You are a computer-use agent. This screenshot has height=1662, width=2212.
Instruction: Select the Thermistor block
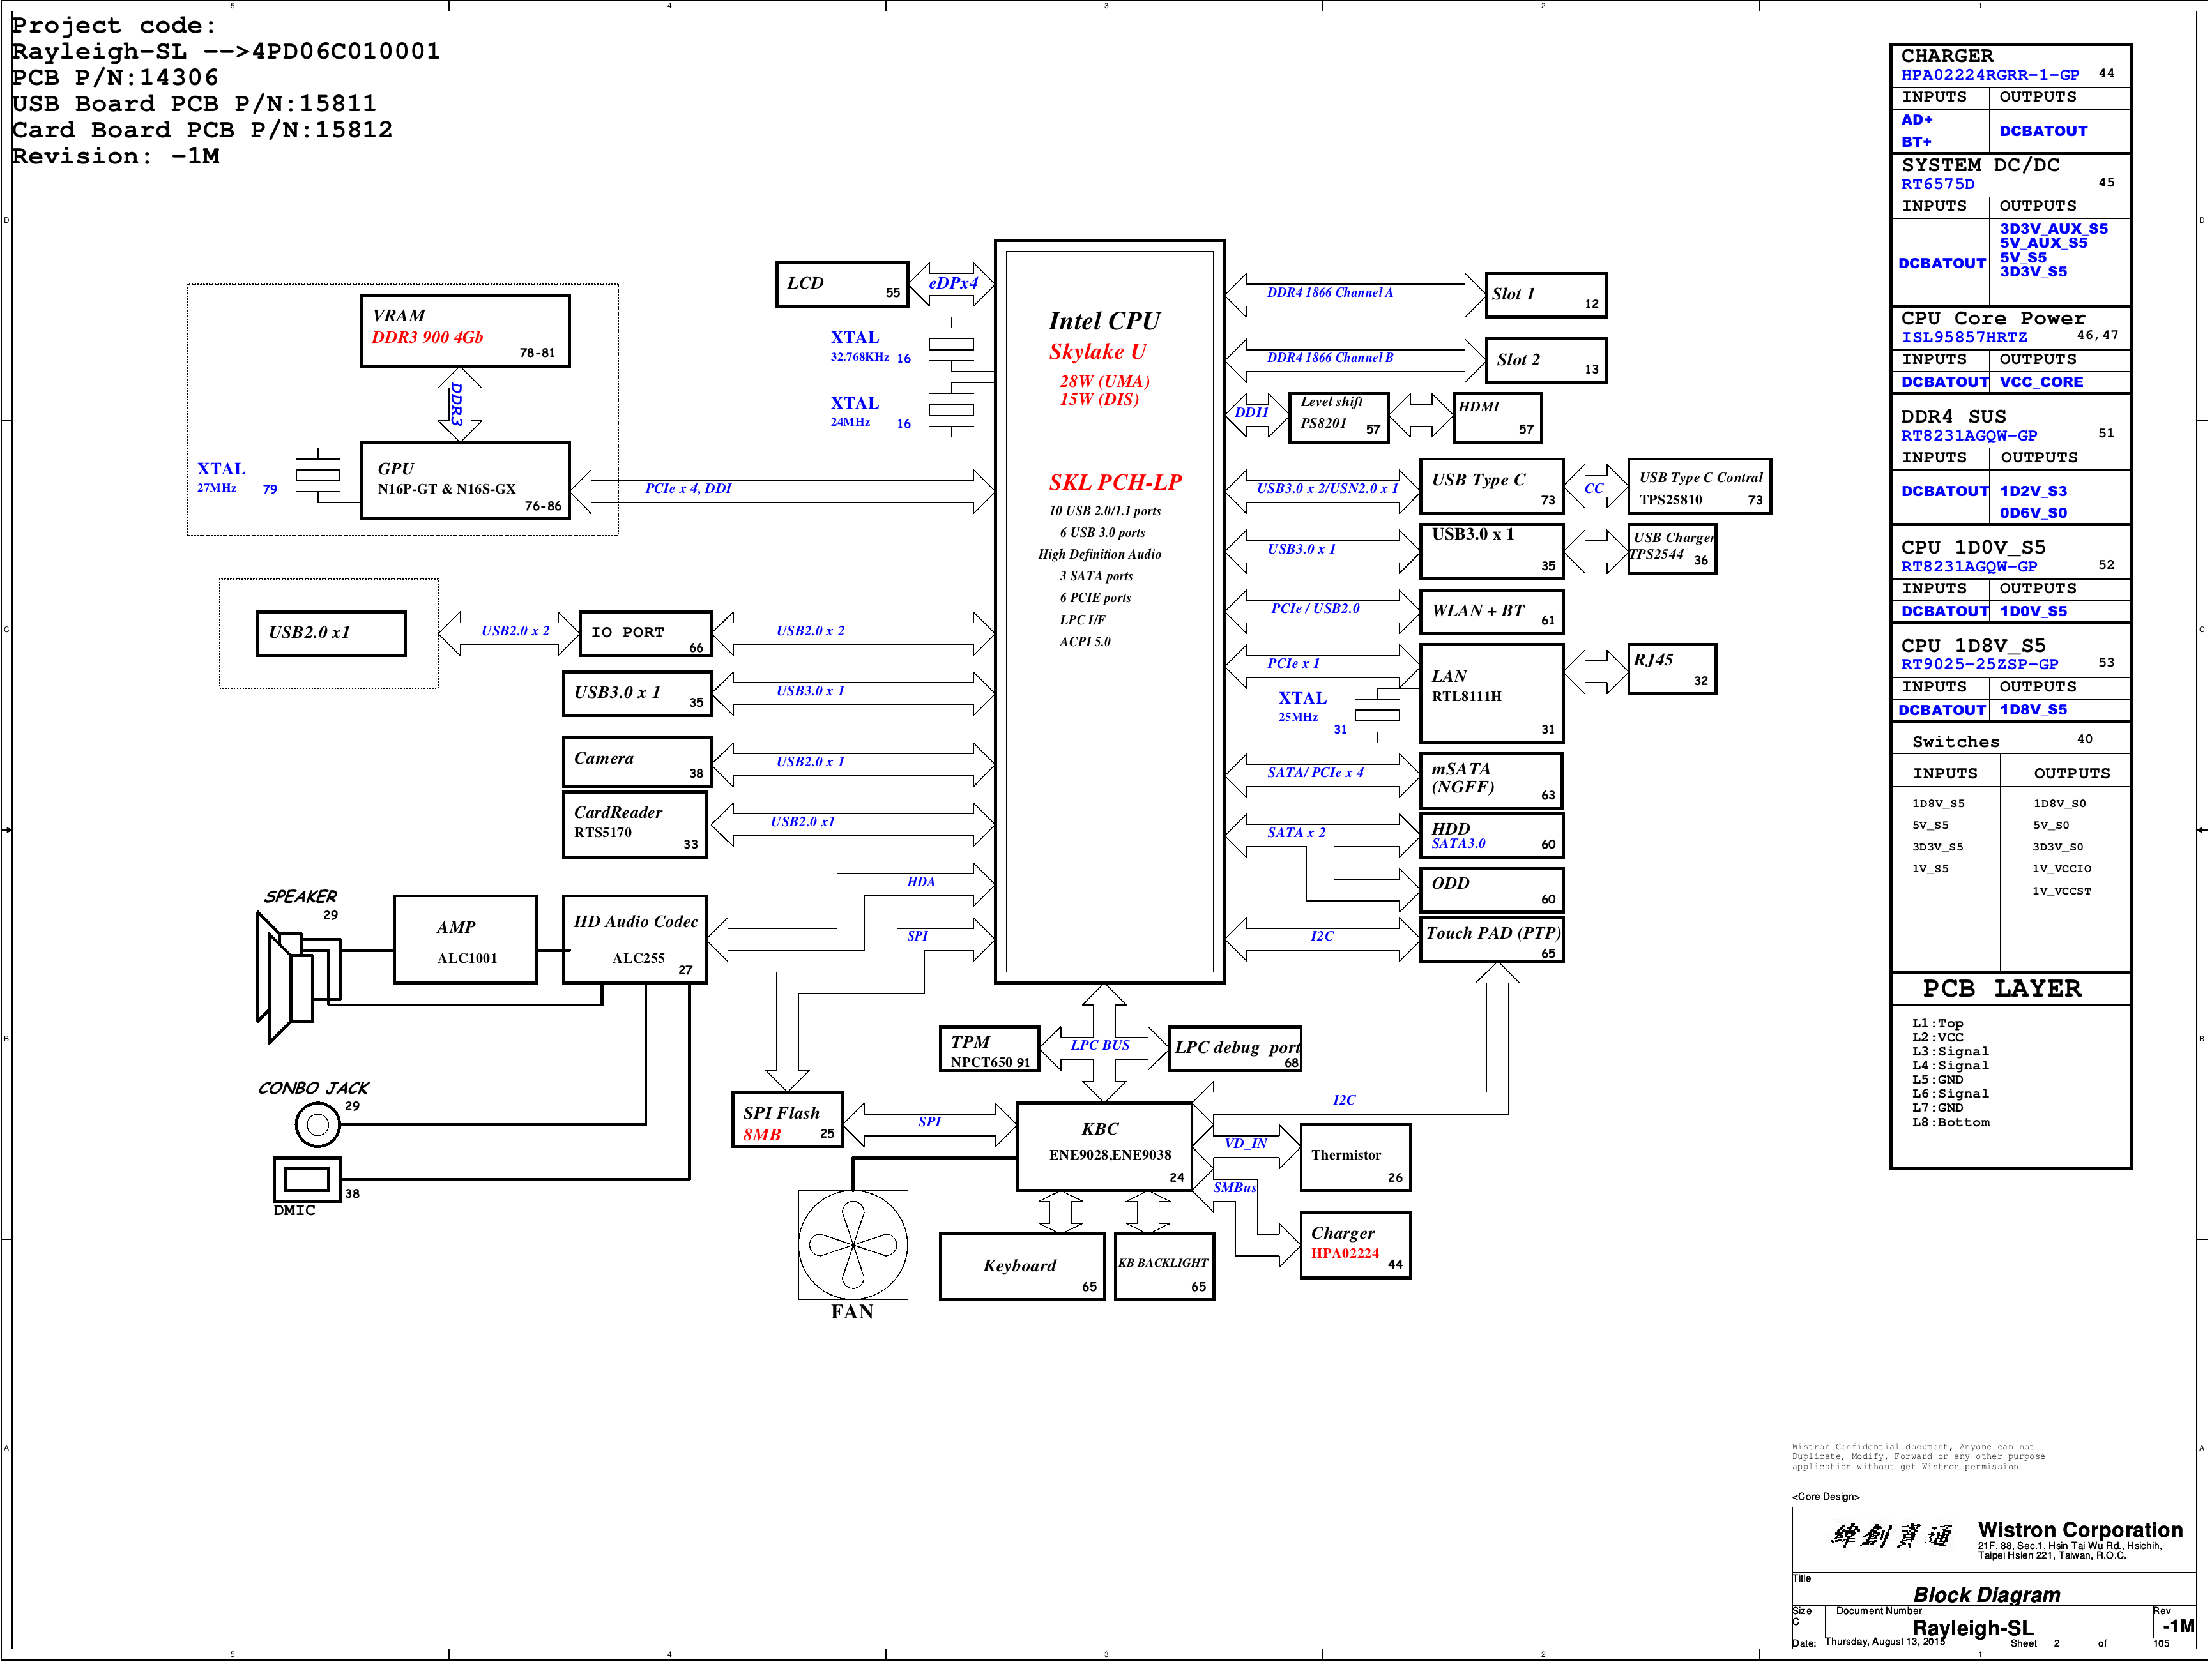coord(1355,1158)
